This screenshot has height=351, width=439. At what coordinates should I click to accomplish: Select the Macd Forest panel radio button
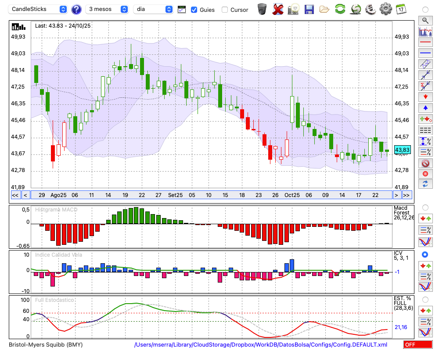tap(425, 207)
